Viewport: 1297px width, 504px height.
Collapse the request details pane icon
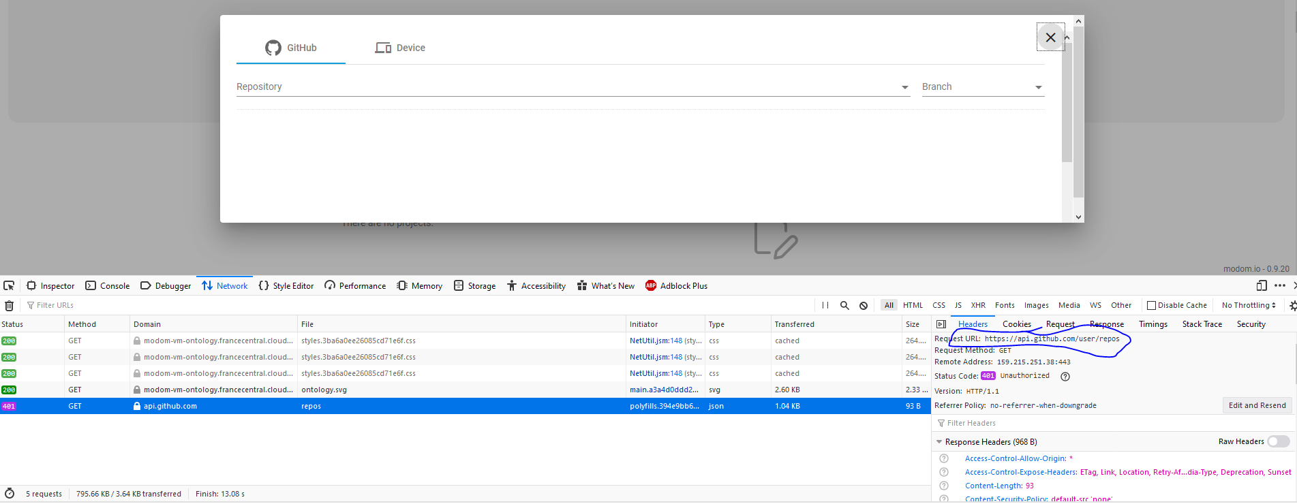(941, 324)
